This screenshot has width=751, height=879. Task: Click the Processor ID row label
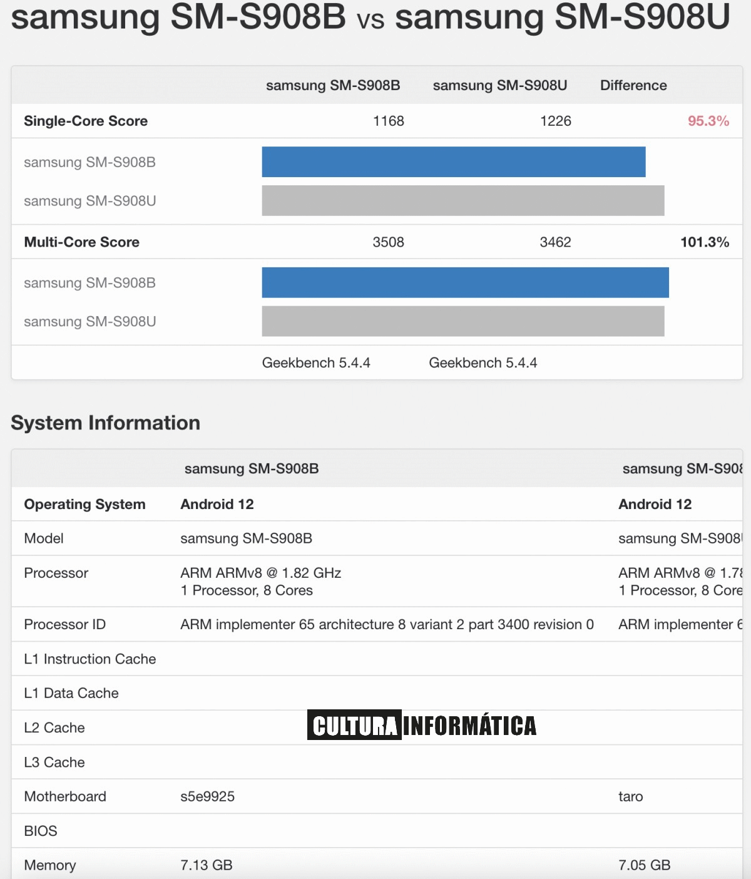pos(65,624)
